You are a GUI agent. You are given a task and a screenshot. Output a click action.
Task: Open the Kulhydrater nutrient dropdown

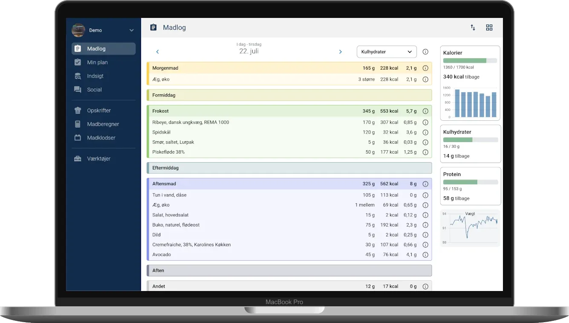click(x=386, y=52)
